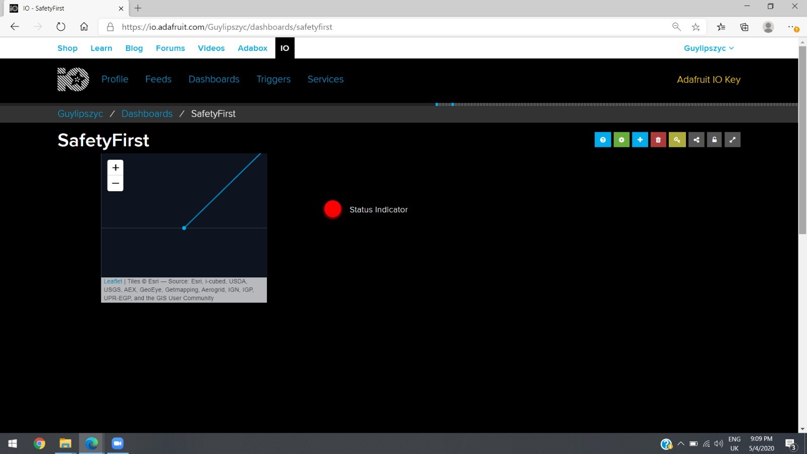Open the Dashboards menu item

pyautogui.click(x=214, y=79)
